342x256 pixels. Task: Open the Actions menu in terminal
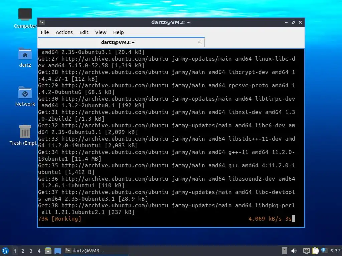(64, 32)
